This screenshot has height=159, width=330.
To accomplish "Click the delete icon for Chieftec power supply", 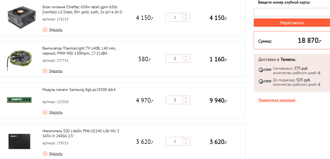I will (x=45, y=30).
